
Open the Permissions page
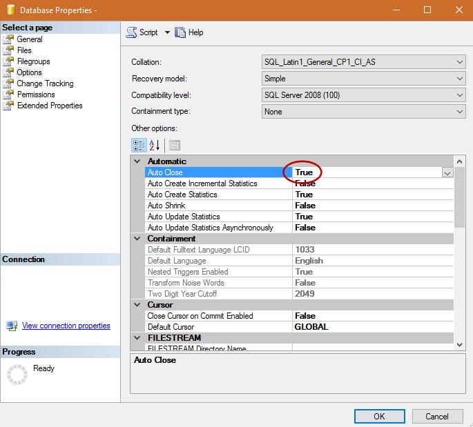(36, 95)
